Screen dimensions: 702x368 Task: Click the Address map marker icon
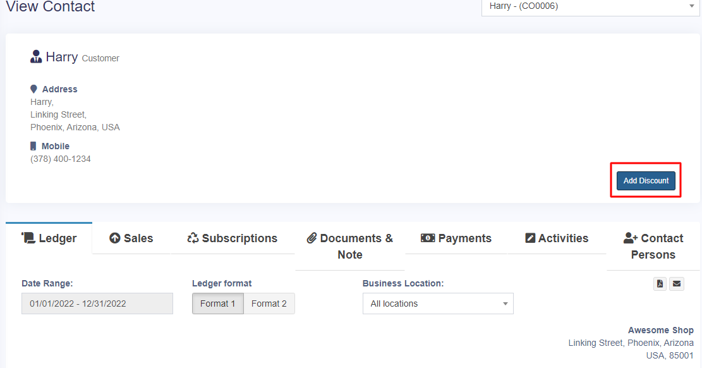point(33,89)
